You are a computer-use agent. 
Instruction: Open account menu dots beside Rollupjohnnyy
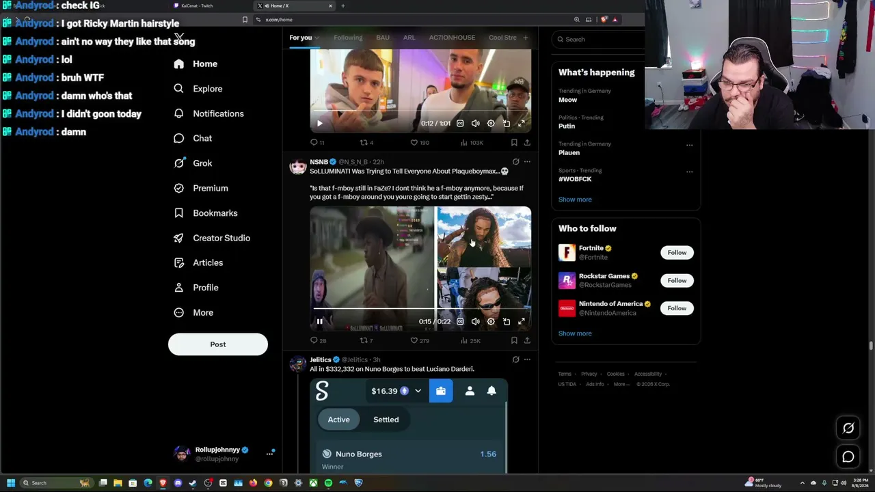click(x=270, y=452)
